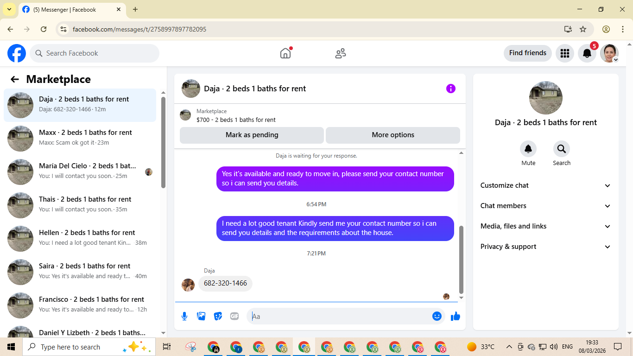Expand Chat members section
Screen dimensions: 633x356
(546, 206)
